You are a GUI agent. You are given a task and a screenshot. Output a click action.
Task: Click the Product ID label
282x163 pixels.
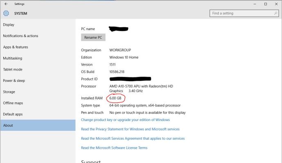point(89,79)
